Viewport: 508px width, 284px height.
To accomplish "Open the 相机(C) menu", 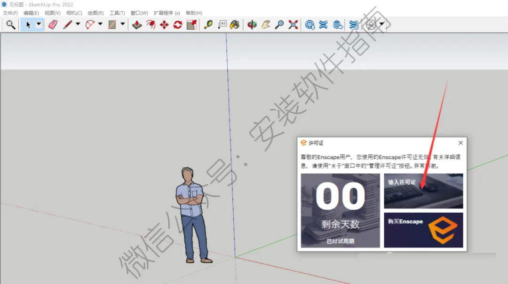I will click(74, 13).
